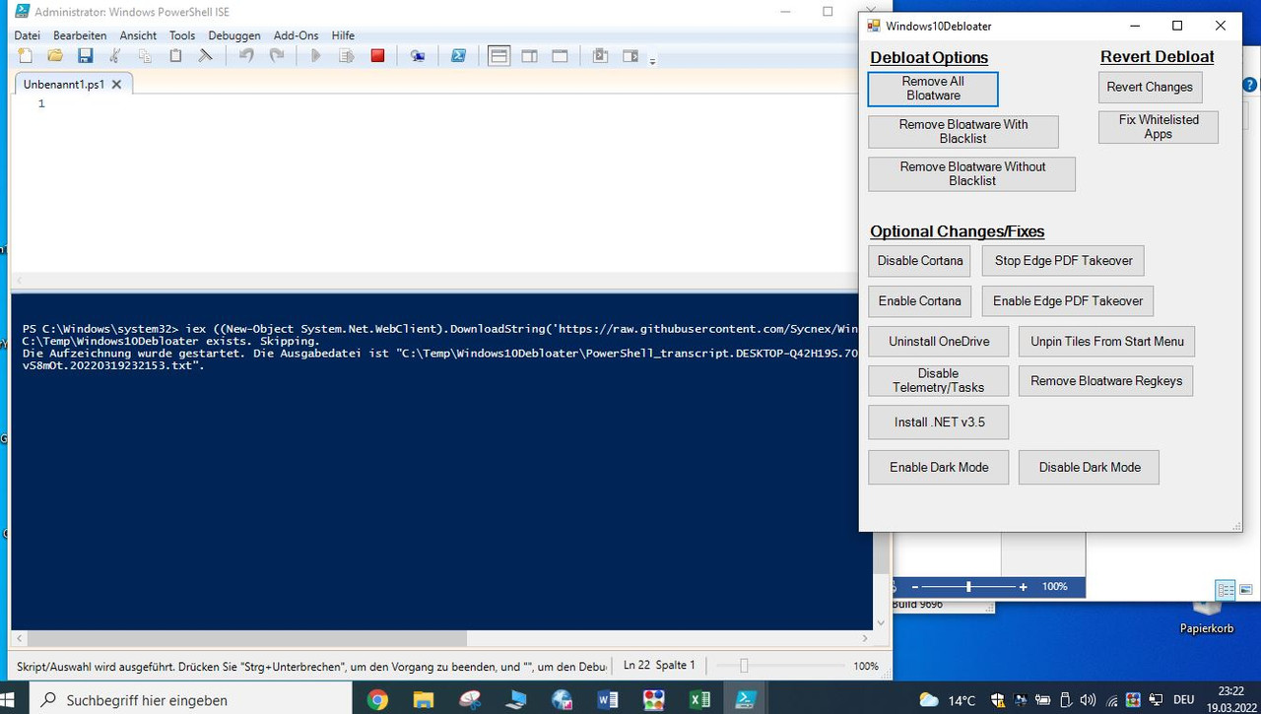
Task: Select the Unbenannt1.ps1 tab
Action: click(64, 85)
